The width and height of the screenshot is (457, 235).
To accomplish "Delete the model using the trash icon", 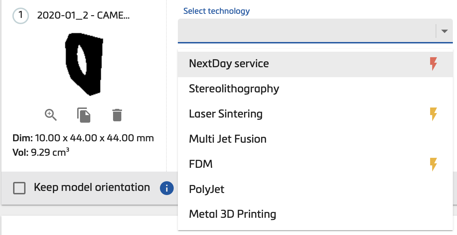I will [x=117, y=115].
